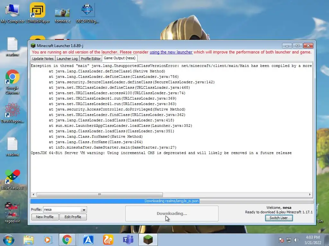329x246 pixels.
Task: Switch to the Launcher Log tab
Action: click(67, 59)
